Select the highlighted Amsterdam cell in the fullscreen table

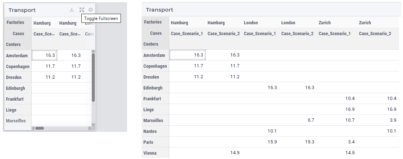click(187, 55)
